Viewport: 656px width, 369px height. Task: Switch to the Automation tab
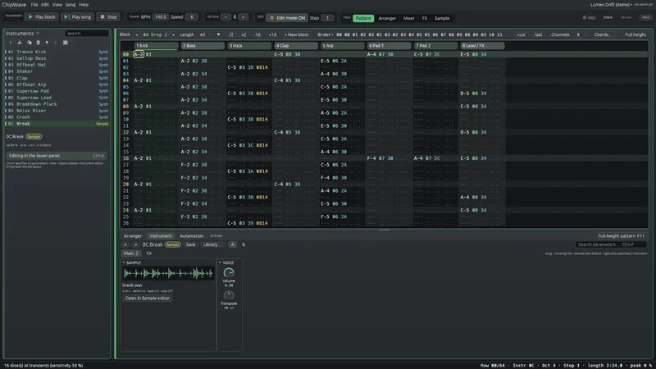[192, 236]
